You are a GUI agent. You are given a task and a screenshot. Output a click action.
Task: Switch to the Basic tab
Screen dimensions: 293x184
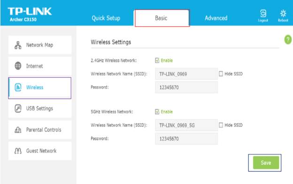point(162,18)
